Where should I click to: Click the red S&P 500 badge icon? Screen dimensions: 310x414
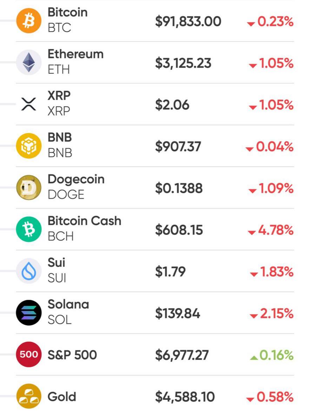point(28,355)
